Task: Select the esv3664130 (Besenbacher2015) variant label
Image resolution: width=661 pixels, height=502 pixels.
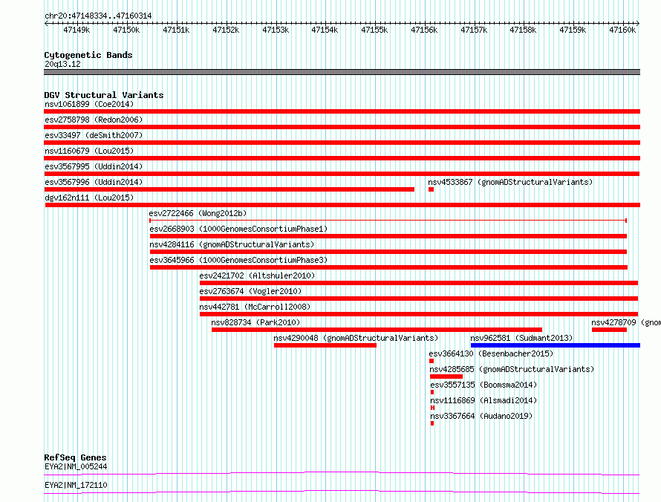Action: (x=491, y=353)
